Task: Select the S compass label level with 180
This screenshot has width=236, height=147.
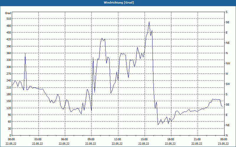Action: tap(227, 94)
